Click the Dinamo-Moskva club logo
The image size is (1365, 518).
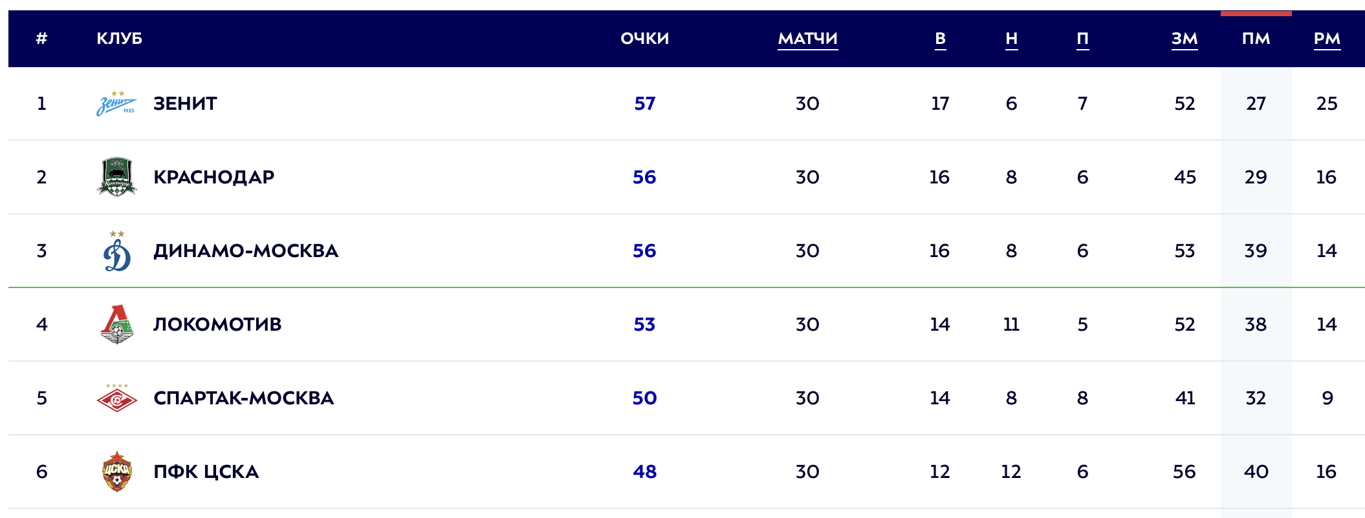point(117,251)
